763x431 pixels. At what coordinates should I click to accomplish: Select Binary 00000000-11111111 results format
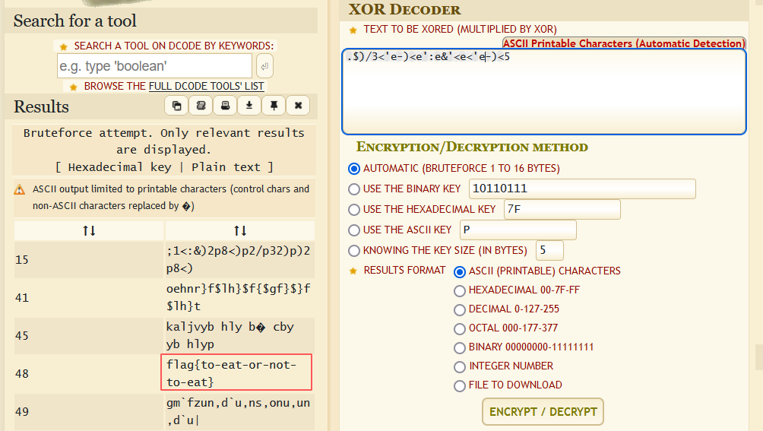coord(459,347)
